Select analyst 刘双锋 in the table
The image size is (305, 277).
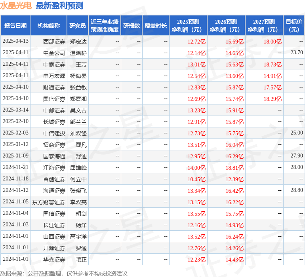point(78,133)
